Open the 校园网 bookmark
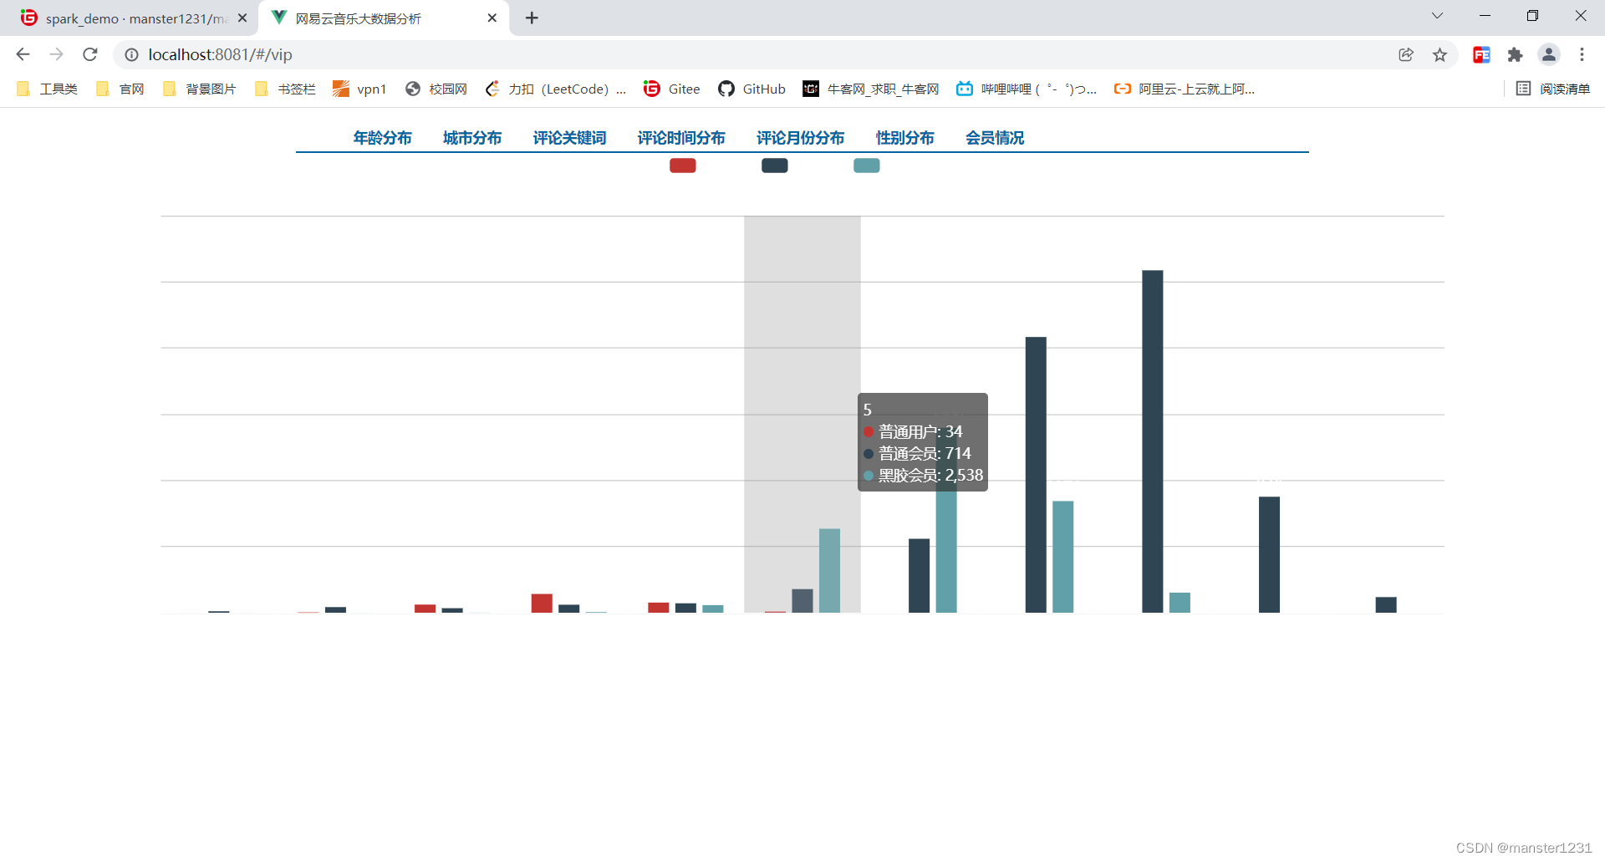1605x861 pixels. pos(436,89)
